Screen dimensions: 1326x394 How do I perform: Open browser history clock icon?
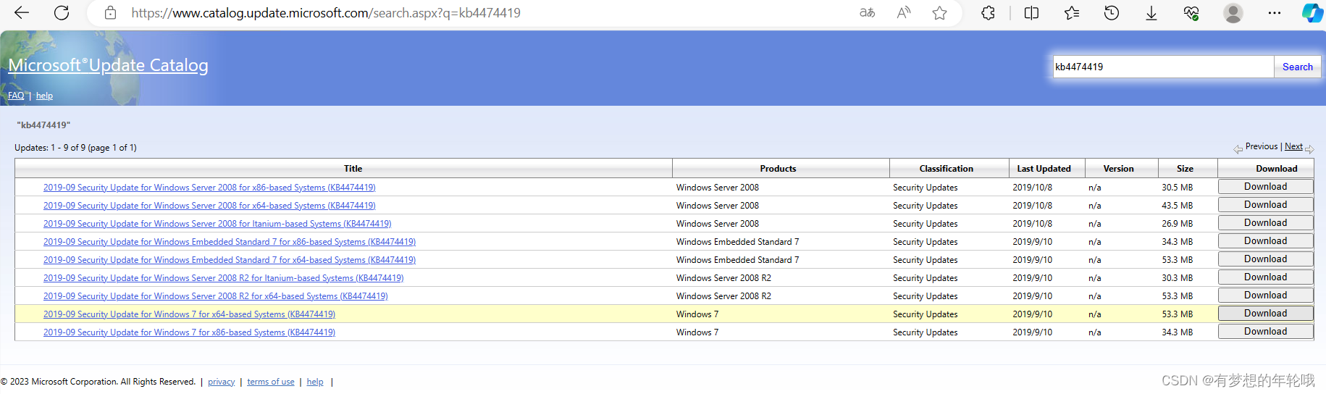point(1112,12)
